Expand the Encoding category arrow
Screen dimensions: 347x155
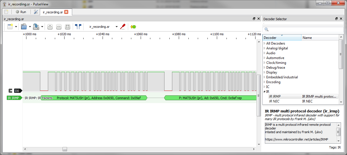265,82
